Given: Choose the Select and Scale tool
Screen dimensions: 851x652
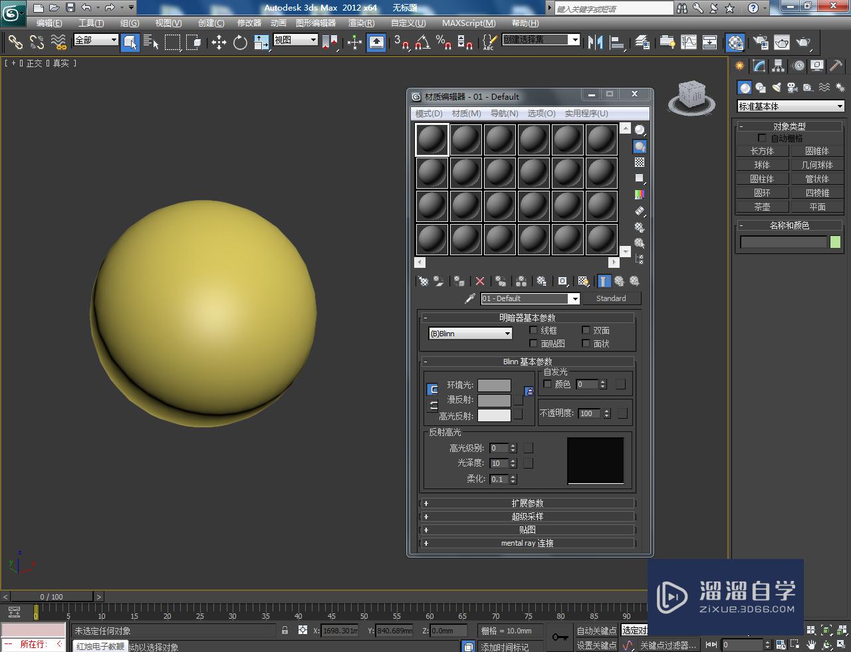Looking at the screenshot, I should (261, 43).
